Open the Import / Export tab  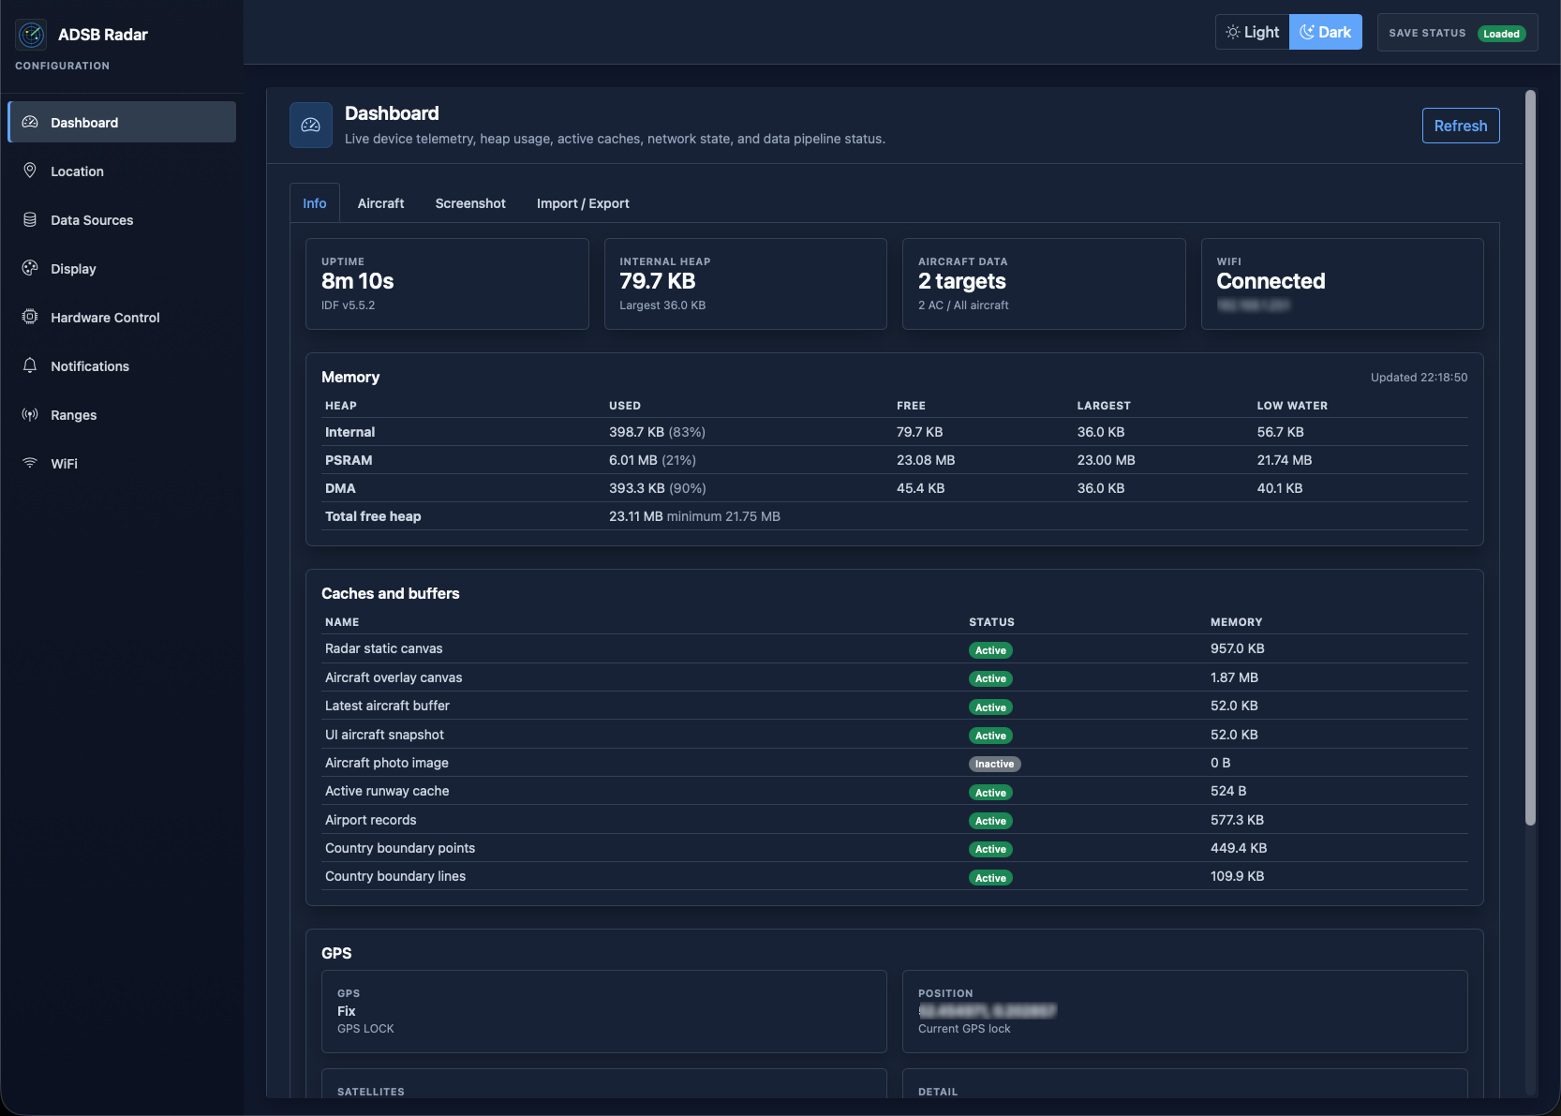pos(583,203)
